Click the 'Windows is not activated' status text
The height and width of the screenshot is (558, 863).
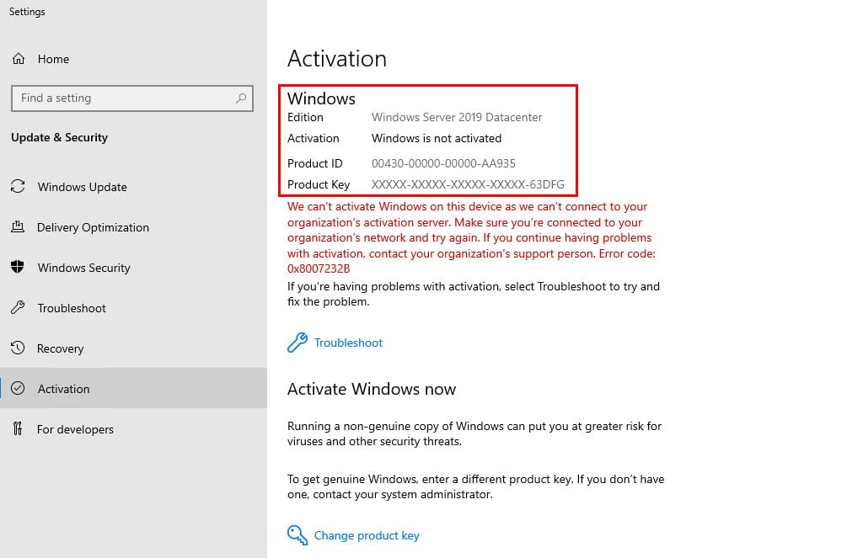tap(437, 138)
